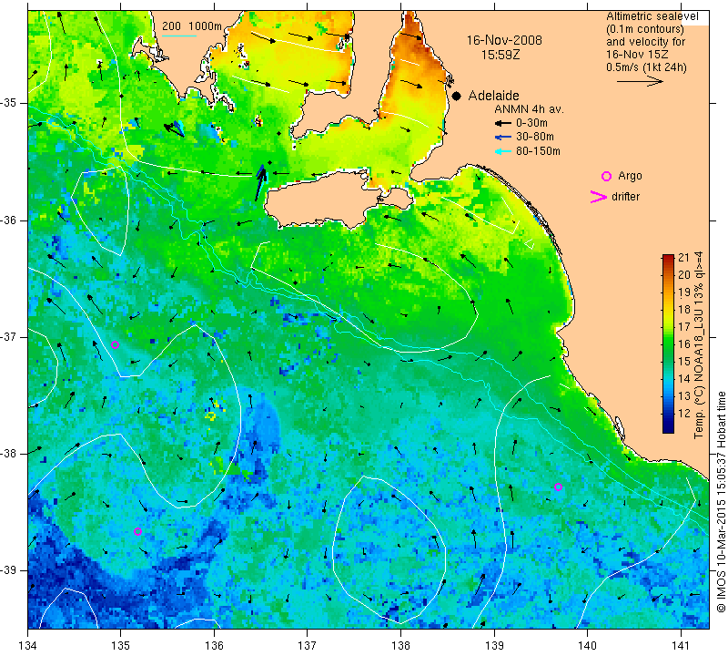This screenshot has width=728, height=656.
Task: Click the latitude label -37
Action: 9,336
